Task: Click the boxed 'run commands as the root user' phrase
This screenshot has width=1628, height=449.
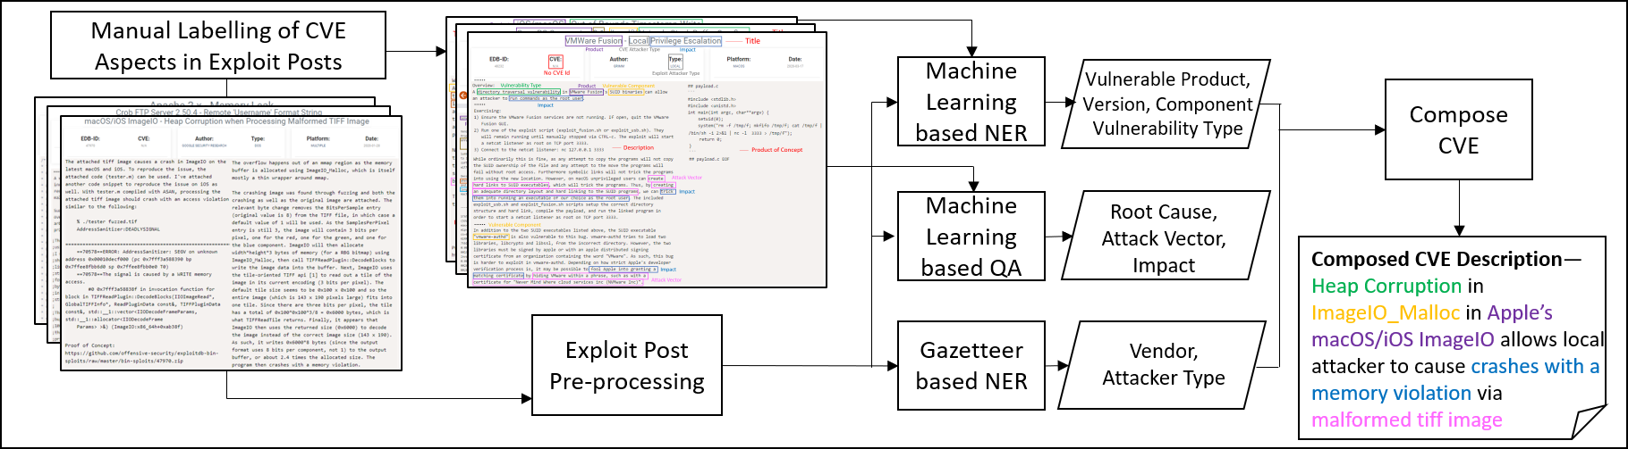Action: point(546,98)
